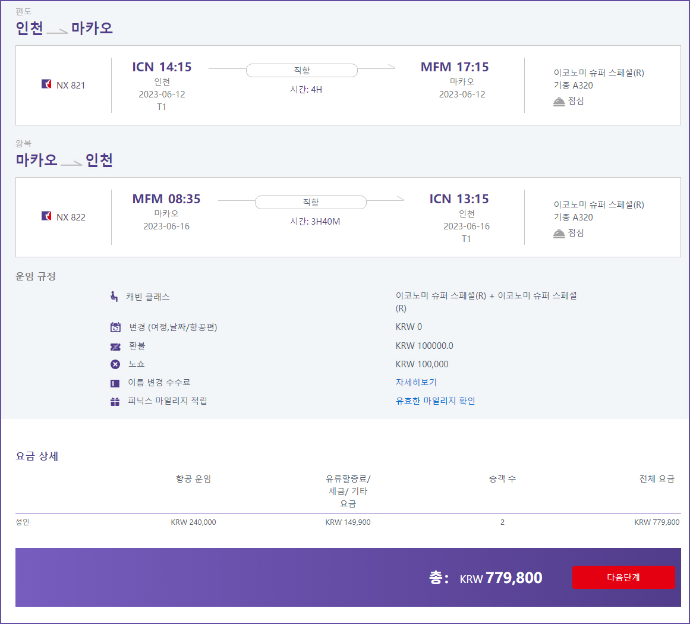The width and height of the screenshot is (690, 624).
Task: Click the calendar change icon next to 변경
Action: pyautogui.click(x=115, y=327)
